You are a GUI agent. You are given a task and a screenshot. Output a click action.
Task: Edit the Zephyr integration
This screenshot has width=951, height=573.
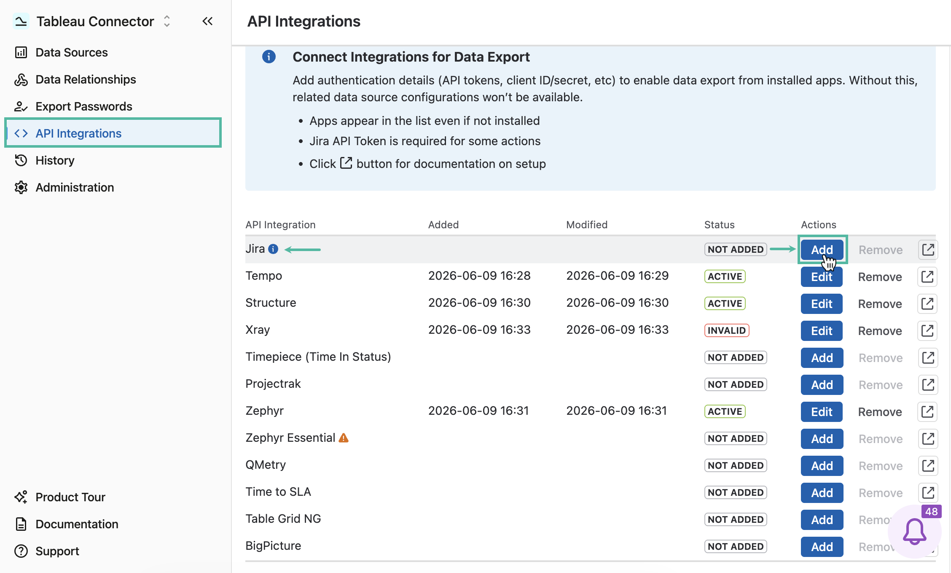822,412
